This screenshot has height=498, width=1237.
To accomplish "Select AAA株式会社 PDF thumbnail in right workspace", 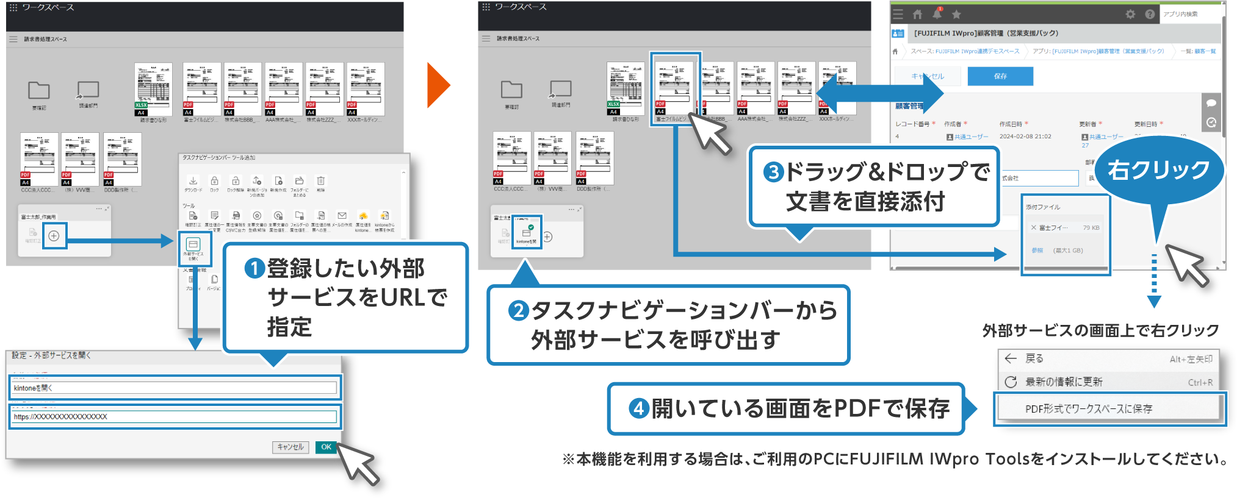I will coord(756,88).
